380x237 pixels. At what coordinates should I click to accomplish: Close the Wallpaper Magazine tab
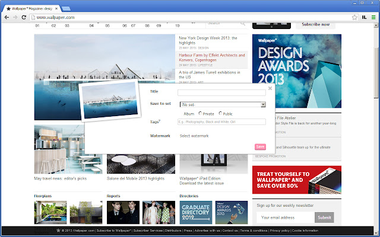56,8
